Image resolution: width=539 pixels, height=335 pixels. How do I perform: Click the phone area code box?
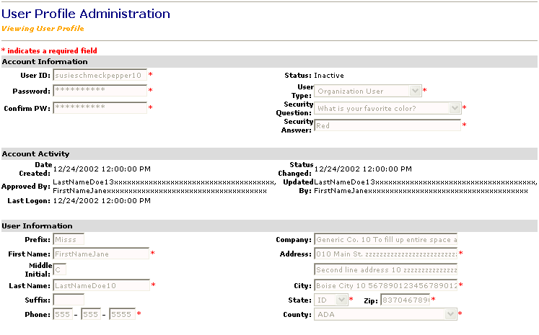(63, 315)
